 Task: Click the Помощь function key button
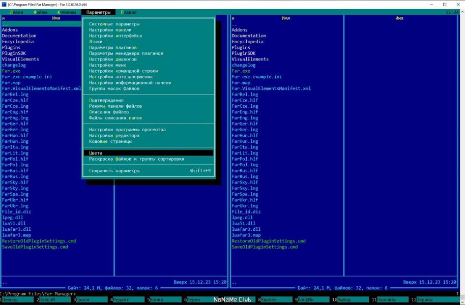[18, 300]
